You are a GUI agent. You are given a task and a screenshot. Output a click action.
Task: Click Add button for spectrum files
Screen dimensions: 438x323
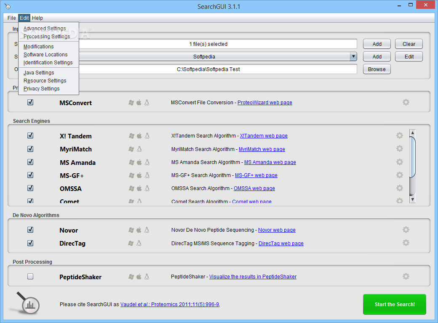(377, 44)
